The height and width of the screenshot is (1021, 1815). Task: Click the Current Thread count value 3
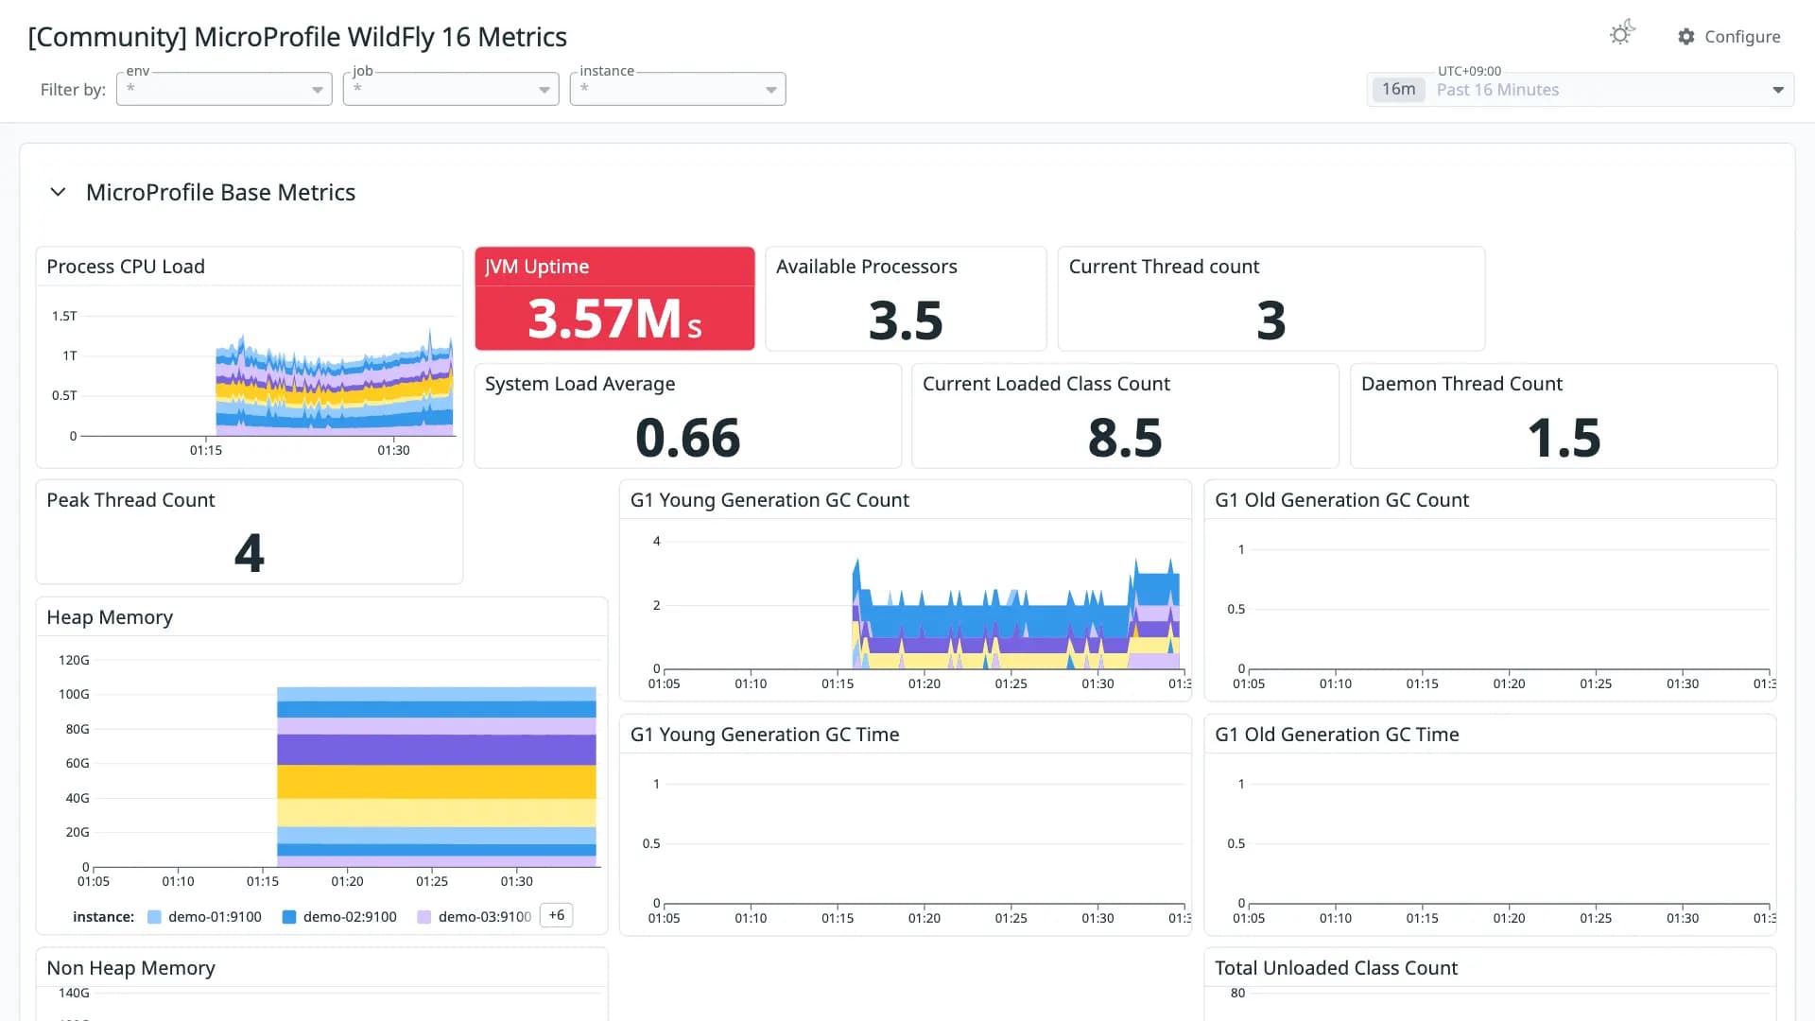(1271, 320)
